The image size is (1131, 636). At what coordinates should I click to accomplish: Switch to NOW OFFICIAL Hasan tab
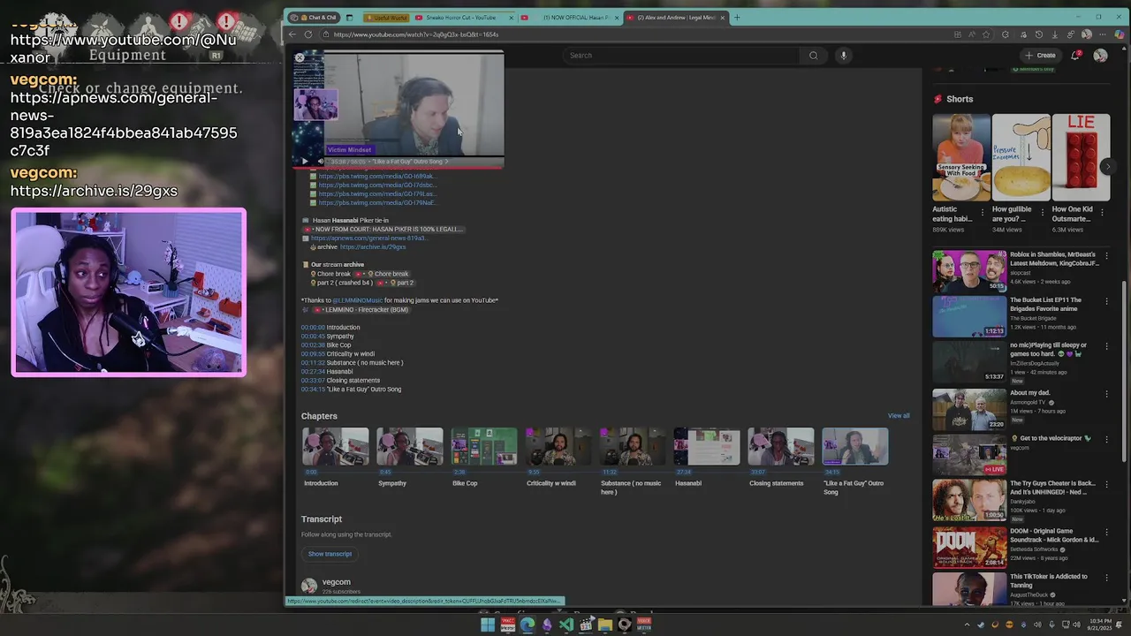[570, 18]
